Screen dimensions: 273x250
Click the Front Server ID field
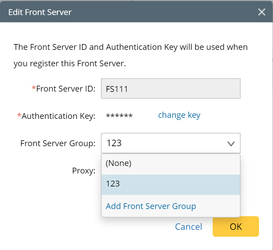pos(170,89)
